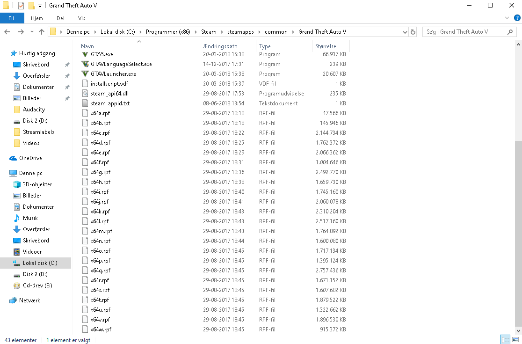Open the Vis ribbon tab

[81, 18]
